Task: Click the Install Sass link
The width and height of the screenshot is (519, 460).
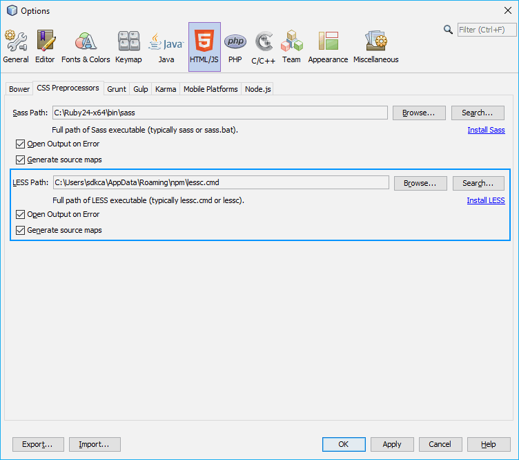Action: [x=486, y=130]
